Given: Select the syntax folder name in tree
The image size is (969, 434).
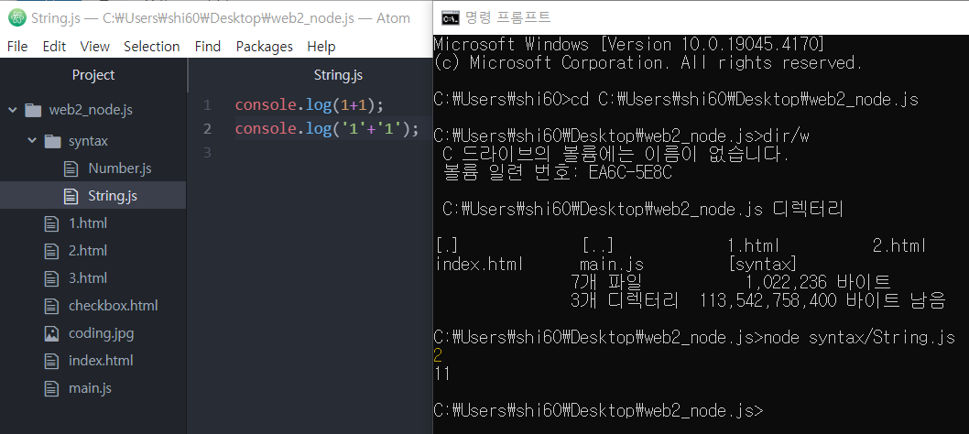Looking at the screenshot, I should [88, 141].
